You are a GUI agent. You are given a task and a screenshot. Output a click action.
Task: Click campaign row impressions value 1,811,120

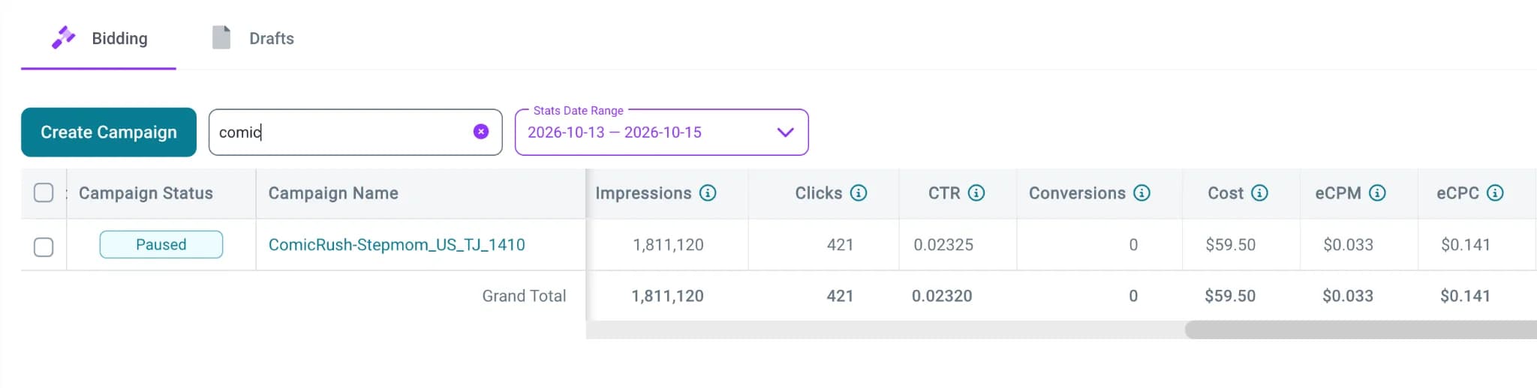pyautogui.click(x=668, y=245)
